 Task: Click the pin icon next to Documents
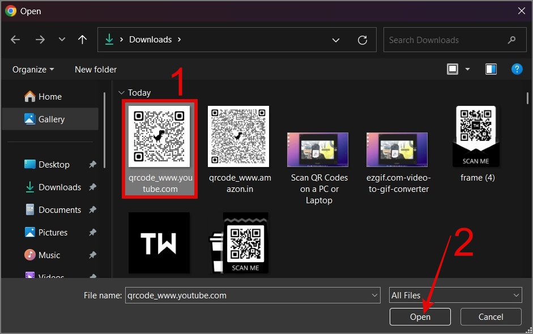(92, 210)
